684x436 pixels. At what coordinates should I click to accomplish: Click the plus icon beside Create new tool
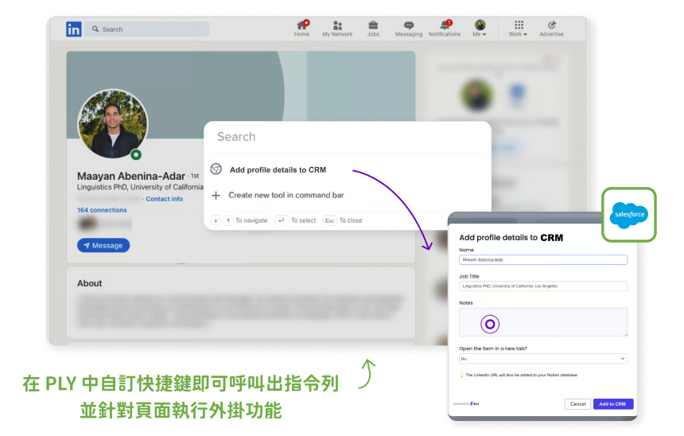[216, 195]
